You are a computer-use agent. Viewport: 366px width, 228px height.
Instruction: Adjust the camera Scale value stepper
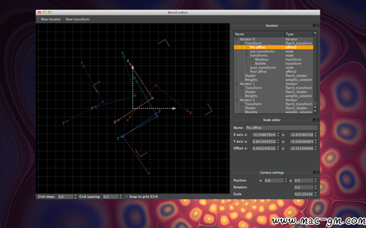[316, 194]
